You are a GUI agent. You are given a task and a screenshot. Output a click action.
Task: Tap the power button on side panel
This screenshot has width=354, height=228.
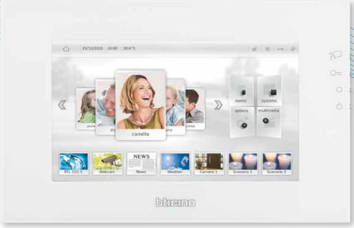point(339,106)
